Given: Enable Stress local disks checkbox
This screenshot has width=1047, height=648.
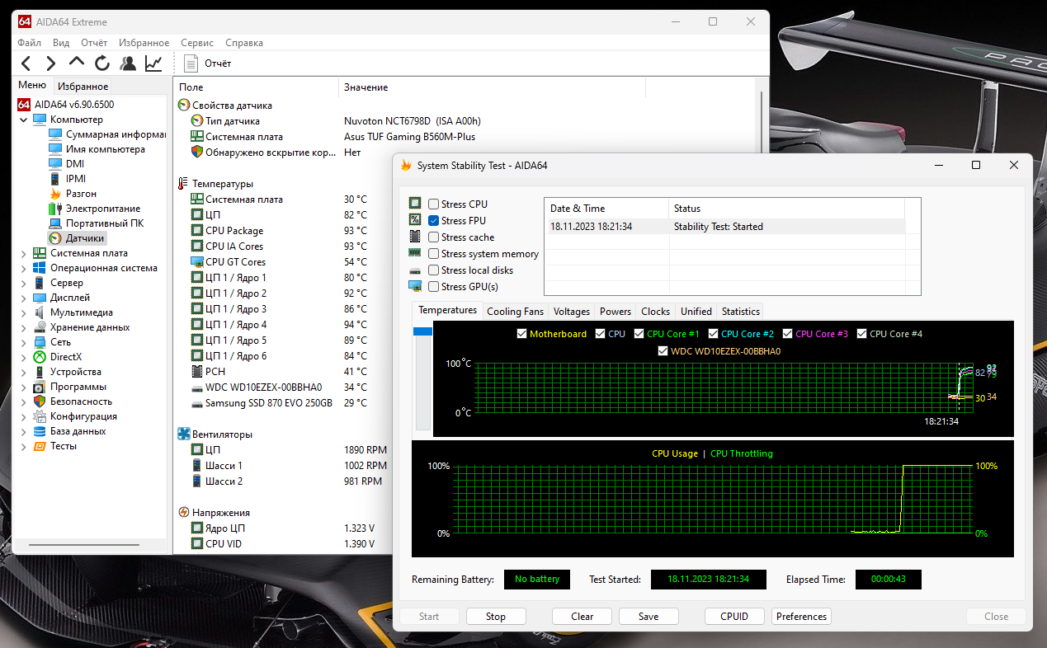Looking at the screenshot, I should (433, 270).
